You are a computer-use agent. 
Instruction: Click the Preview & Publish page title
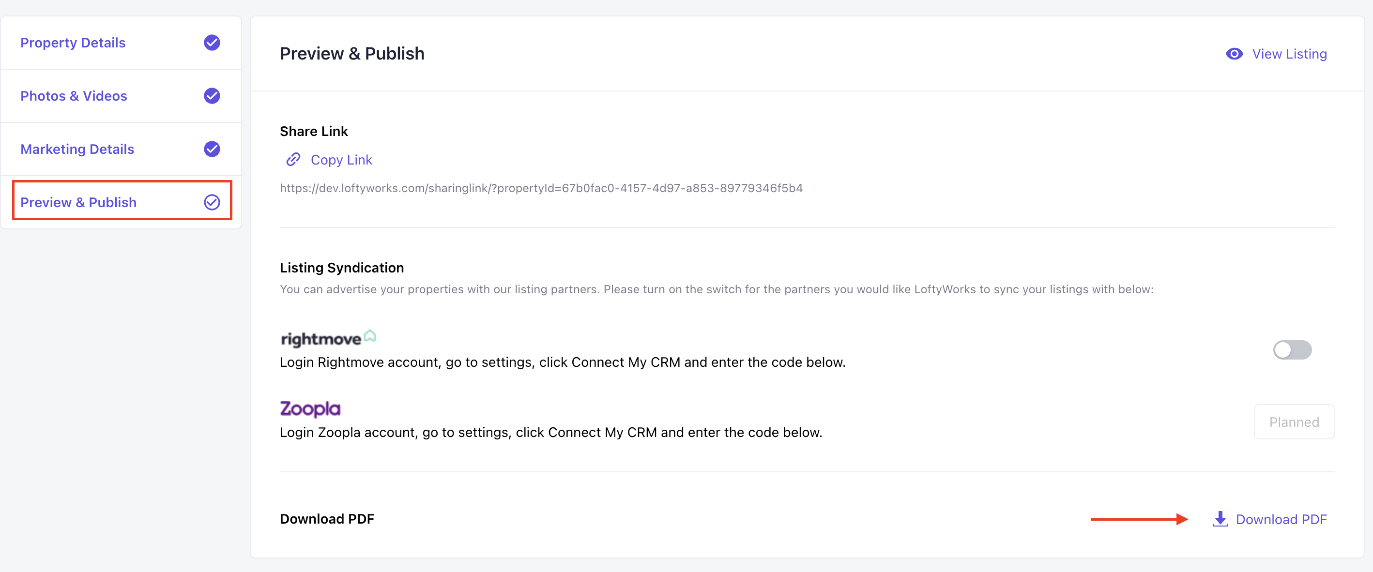352,53
